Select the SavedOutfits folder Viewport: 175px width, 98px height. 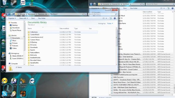(x=34, y=63)
